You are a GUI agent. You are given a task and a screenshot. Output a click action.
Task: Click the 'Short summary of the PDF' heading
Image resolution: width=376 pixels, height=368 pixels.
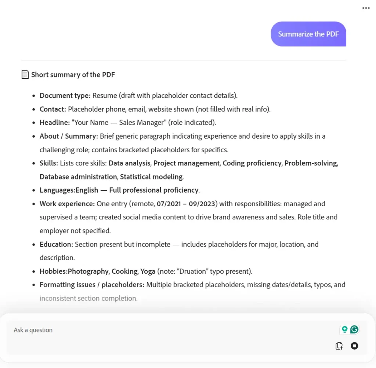[73, 74]
